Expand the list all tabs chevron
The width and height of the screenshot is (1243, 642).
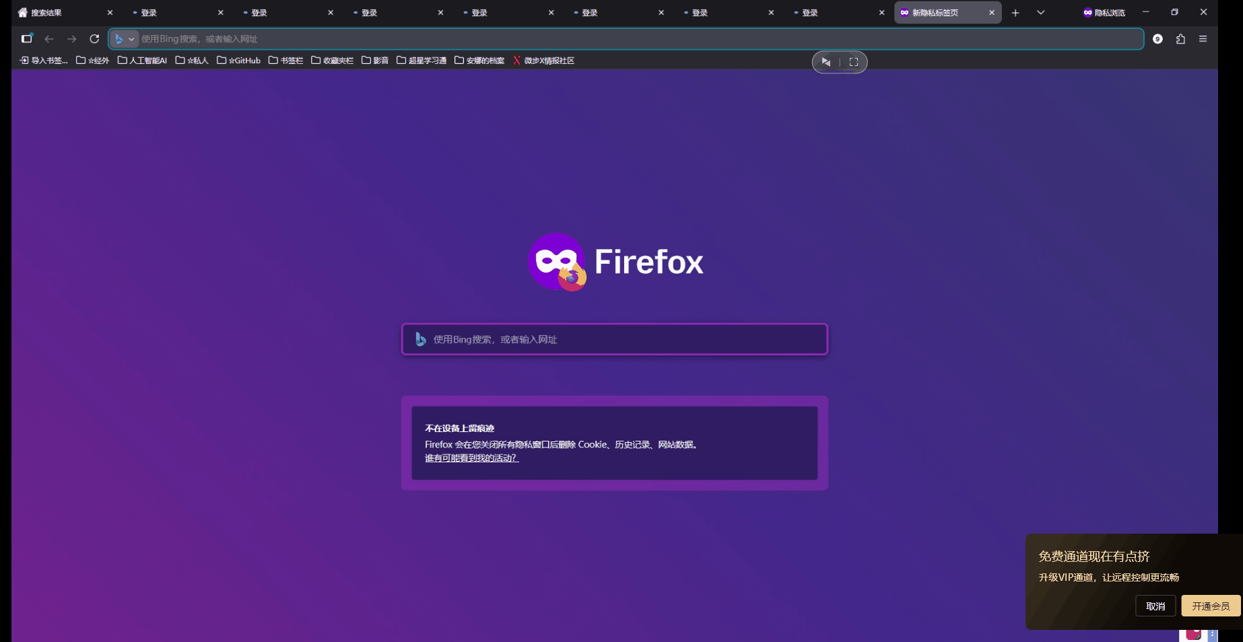[1040, 13]
